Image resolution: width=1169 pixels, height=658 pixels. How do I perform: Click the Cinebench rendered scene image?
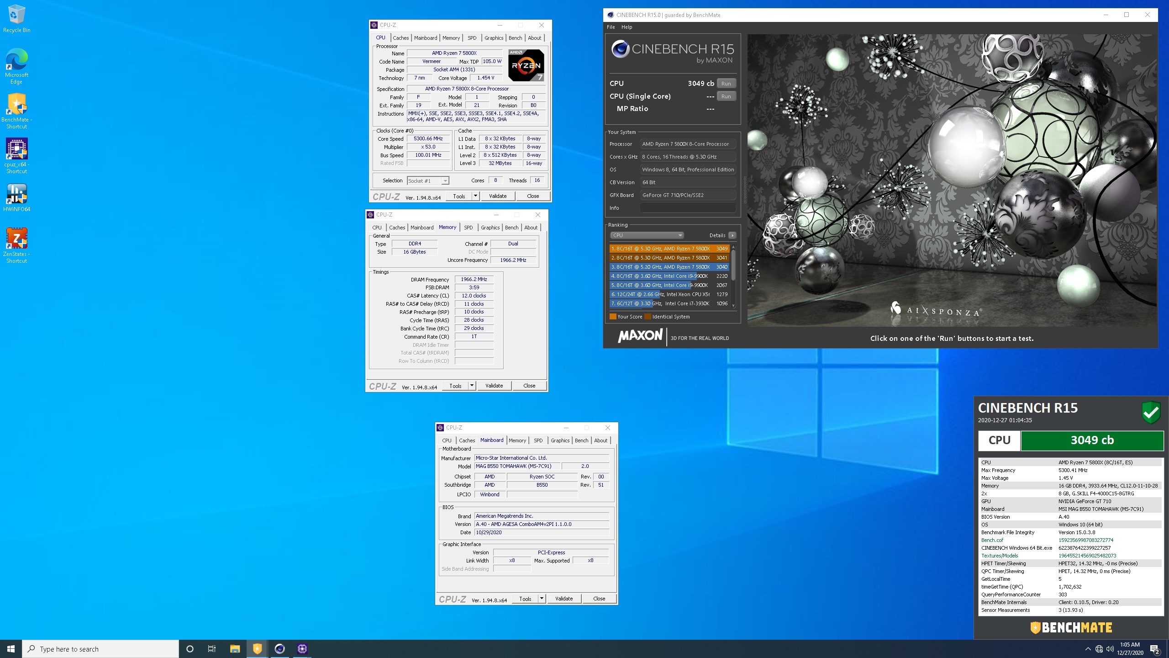tap(952, 180)
